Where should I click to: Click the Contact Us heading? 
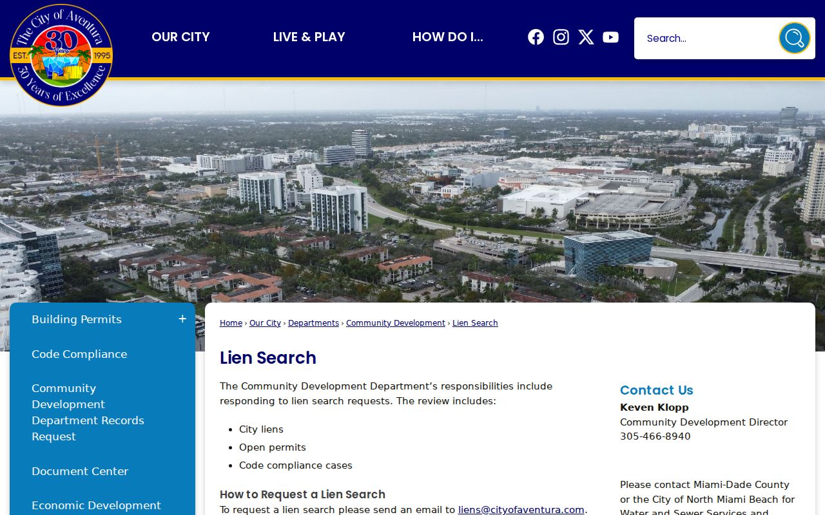656,390
